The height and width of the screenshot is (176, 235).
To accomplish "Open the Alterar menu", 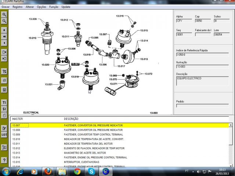I will coord(30,7).
